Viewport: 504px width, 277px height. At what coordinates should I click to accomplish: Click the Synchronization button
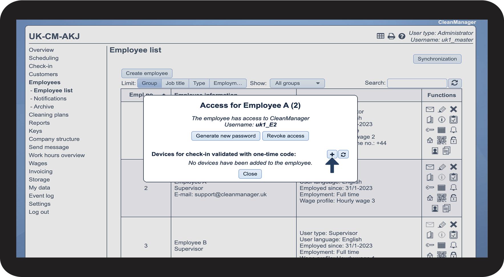pos(437,59)
